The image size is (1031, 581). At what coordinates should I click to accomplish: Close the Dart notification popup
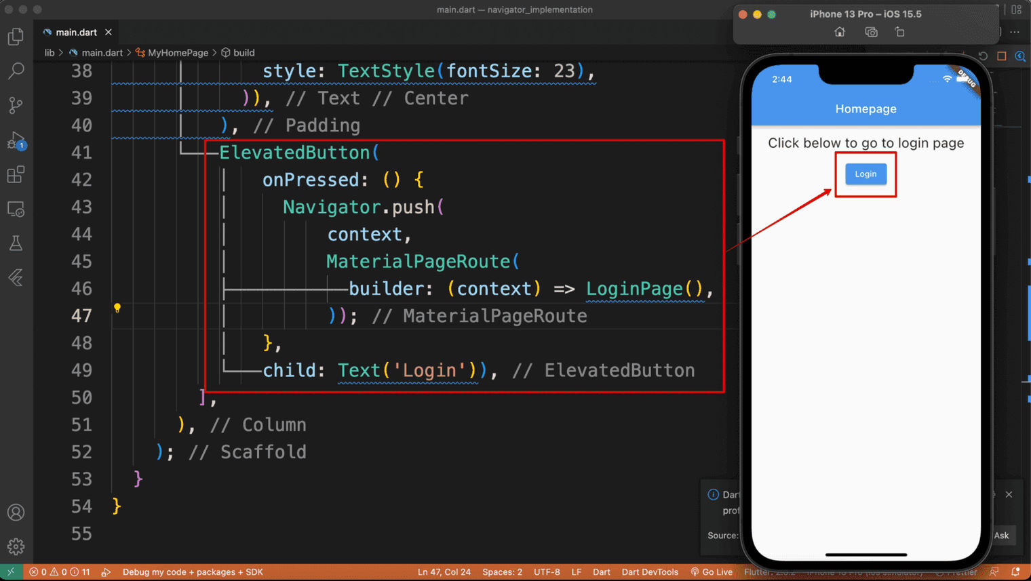coord(1009,494)
